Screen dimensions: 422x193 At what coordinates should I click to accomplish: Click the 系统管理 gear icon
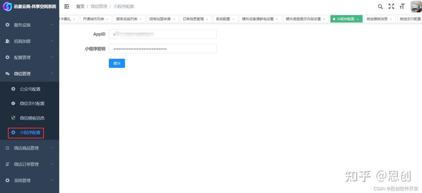point(8,180)
